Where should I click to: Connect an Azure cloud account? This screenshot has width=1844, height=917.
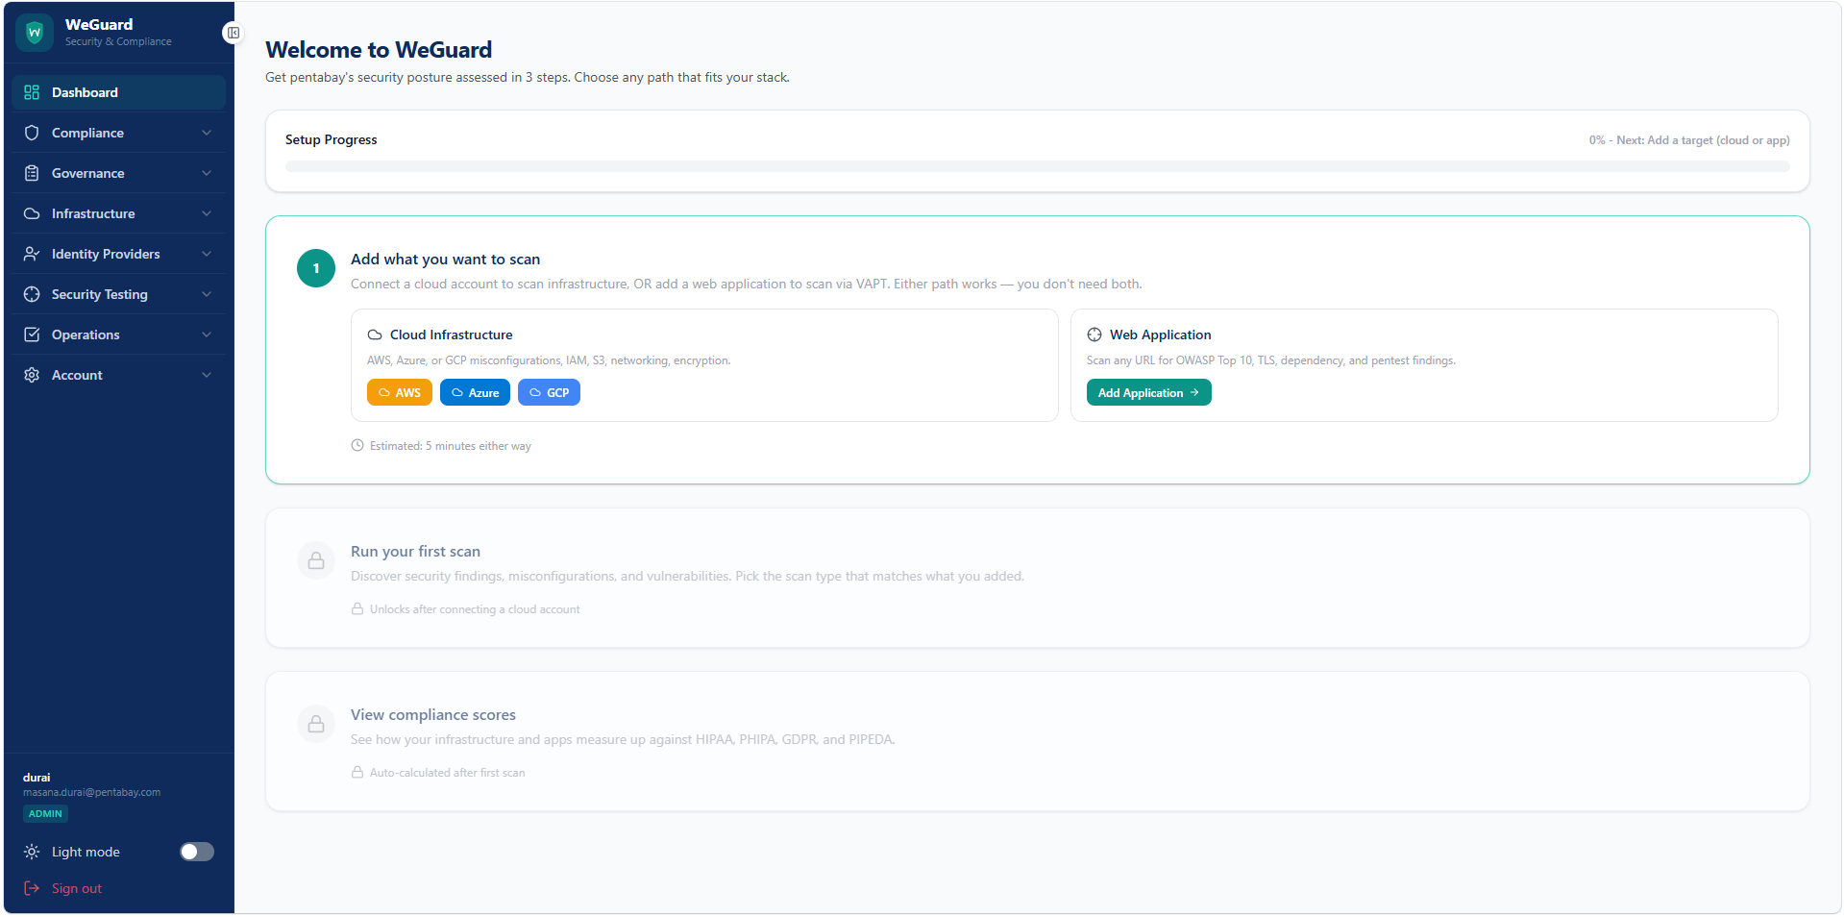click(x=475, y=392)
